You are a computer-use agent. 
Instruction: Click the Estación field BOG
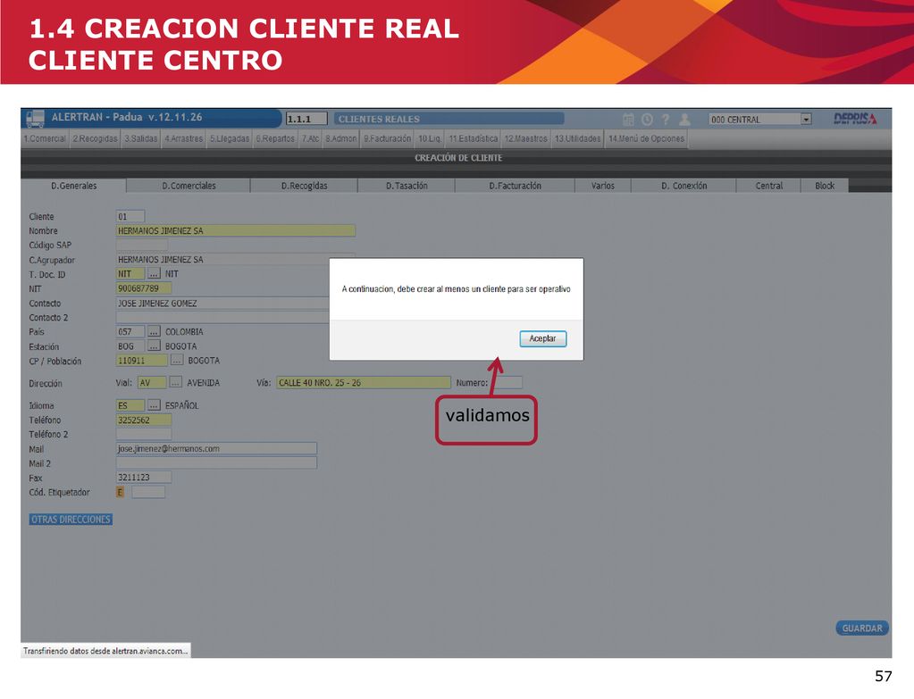click(x=130, y=346)
